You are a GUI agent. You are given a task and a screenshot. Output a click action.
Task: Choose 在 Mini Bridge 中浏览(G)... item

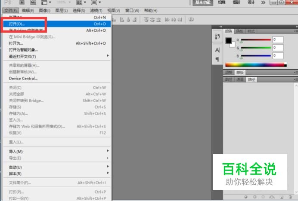click(x=57, y=37)
